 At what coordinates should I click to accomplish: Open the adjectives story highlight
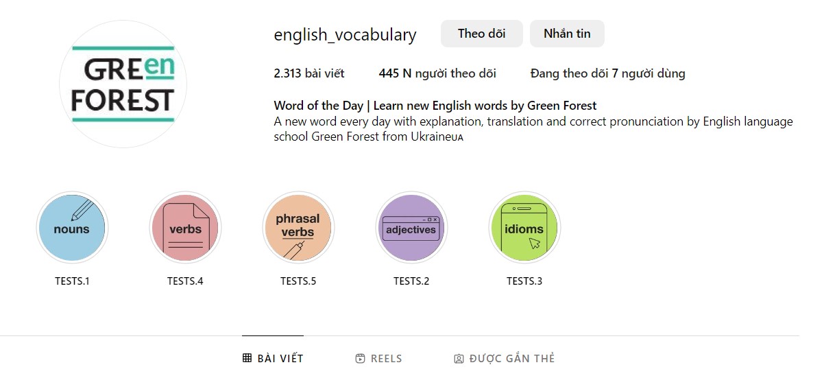coord(411,228)
